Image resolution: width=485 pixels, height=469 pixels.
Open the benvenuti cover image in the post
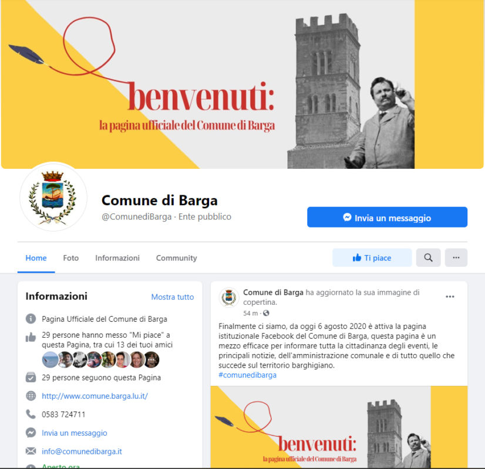tap(339, 427)
